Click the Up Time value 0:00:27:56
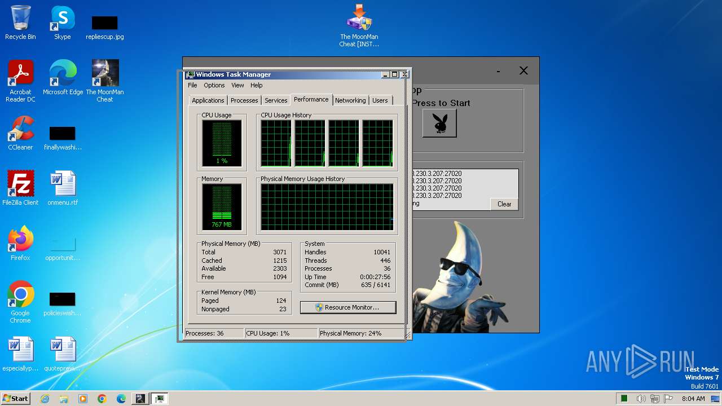The image size is (722, 406). click(375, 277)
